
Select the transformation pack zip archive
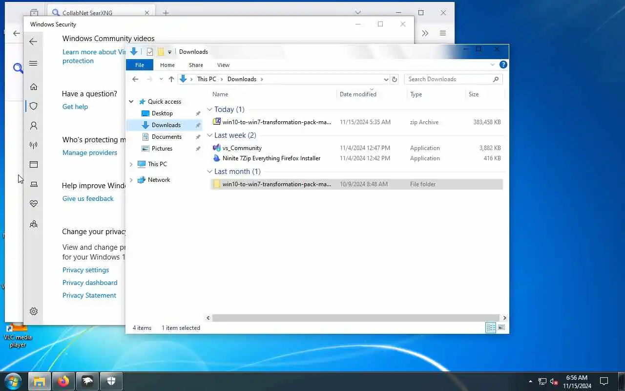(357, 122)
